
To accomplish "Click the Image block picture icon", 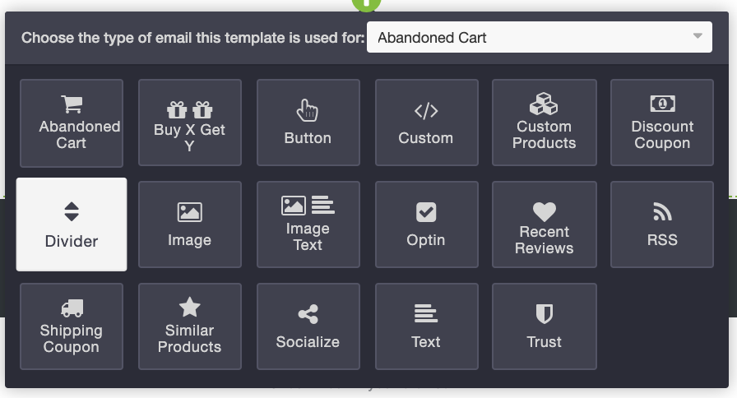I will pyautogui.click(x=189, y=212).
